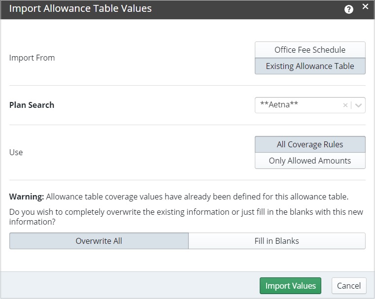Switch to Only Allowed Amounts

[x=310, y=161]
